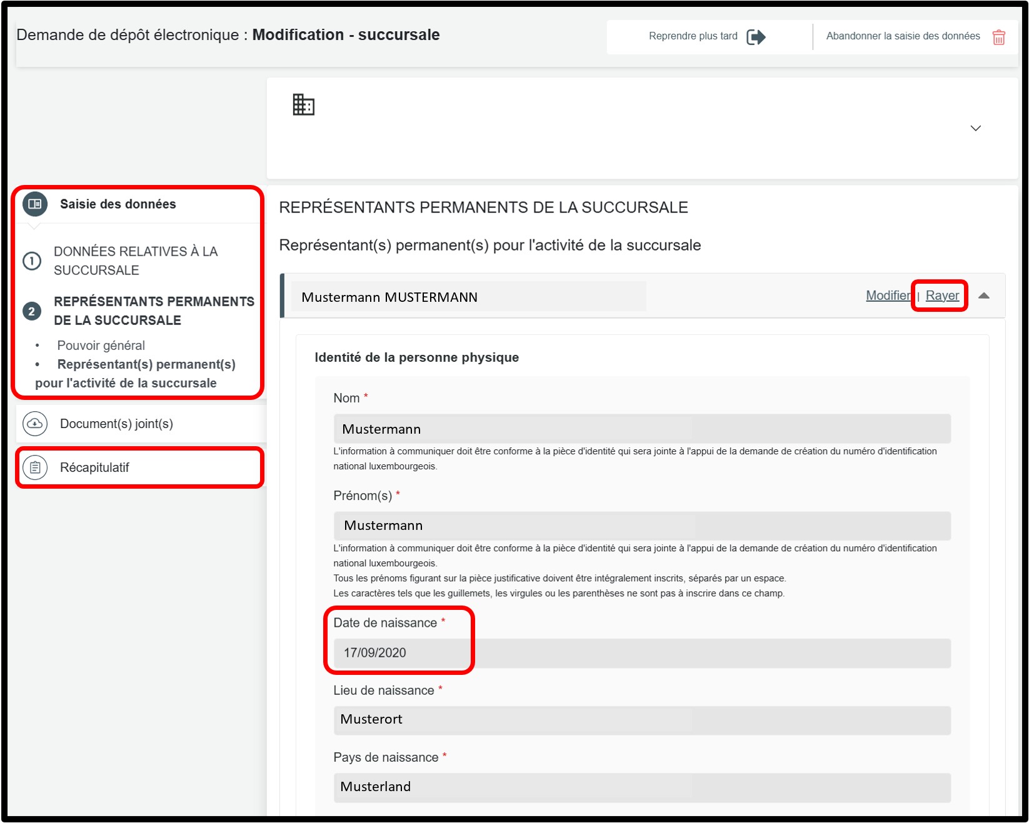Click the exit arrow icon beside Reprendre plus tard
The height and width of the screenshot is (823, 1029).
[756, 37]
